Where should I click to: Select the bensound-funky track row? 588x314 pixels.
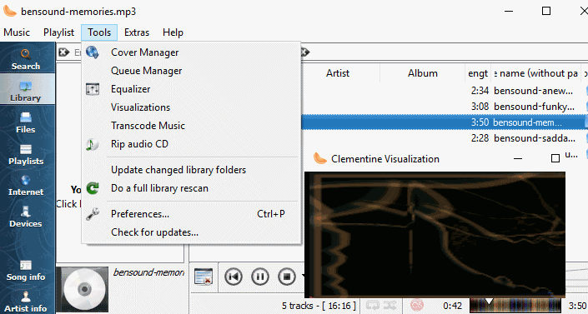tap(445, 107)
